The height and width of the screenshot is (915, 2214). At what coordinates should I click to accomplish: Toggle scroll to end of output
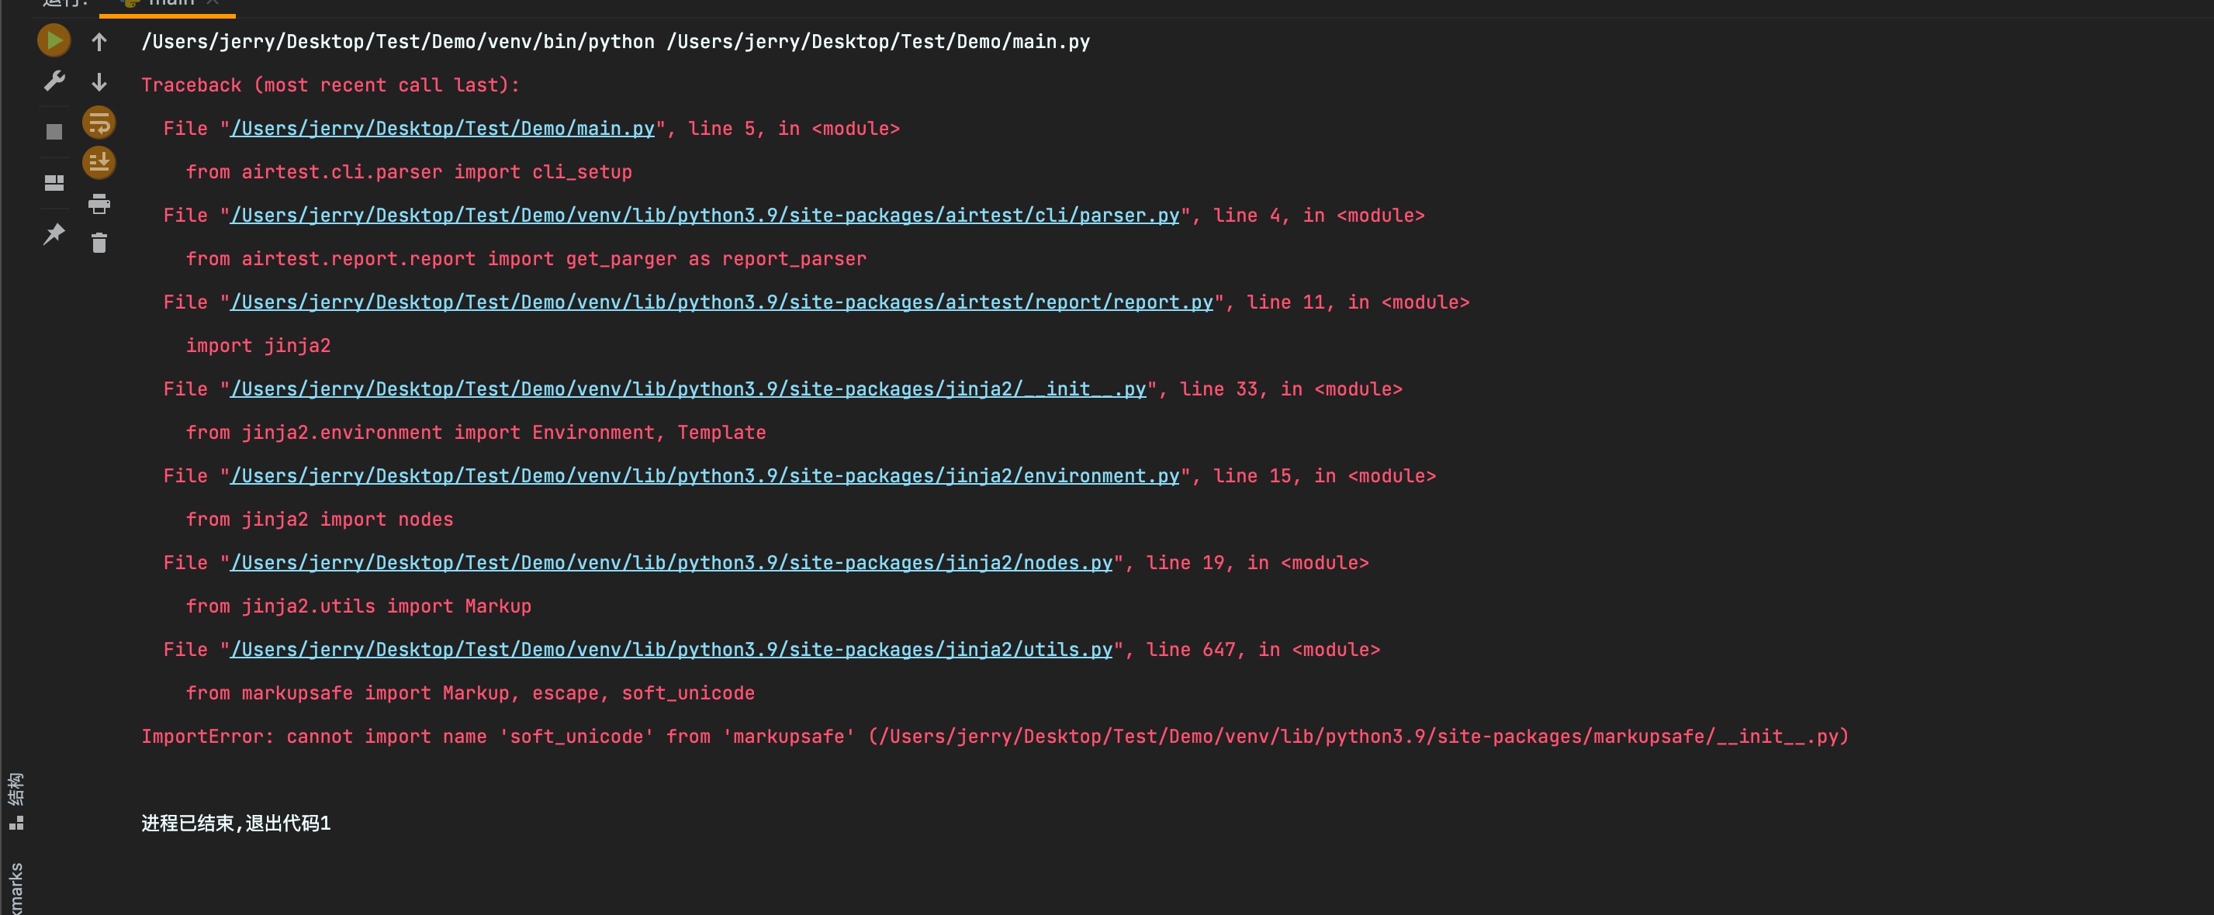99,162
